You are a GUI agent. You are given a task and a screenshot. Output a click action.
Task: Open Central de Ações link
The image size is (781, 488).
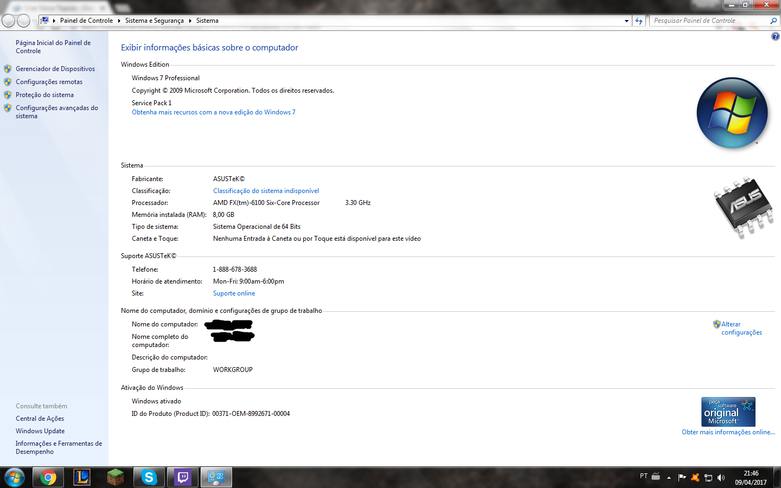pyautogui.click(x=40, y=419)
